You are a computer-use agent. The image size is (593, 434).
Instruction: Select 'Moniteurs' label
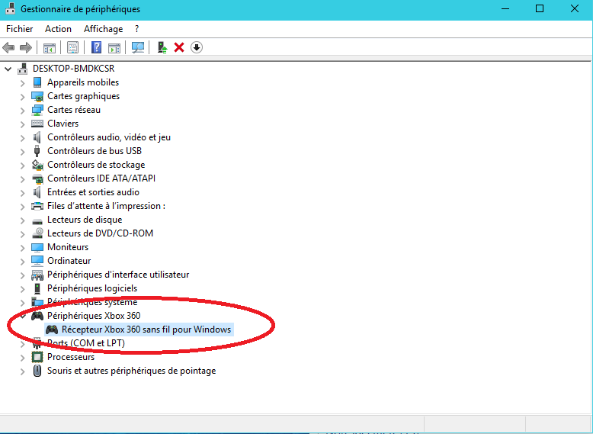[x=68, y=247]
